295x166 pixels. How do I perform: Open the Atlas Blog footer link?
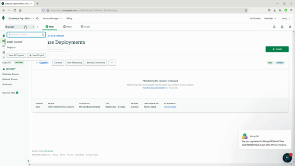pos(80,155)
